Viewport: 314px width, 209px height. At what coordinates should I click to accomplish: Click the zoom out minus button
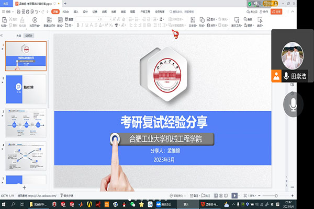pos(260,195)
